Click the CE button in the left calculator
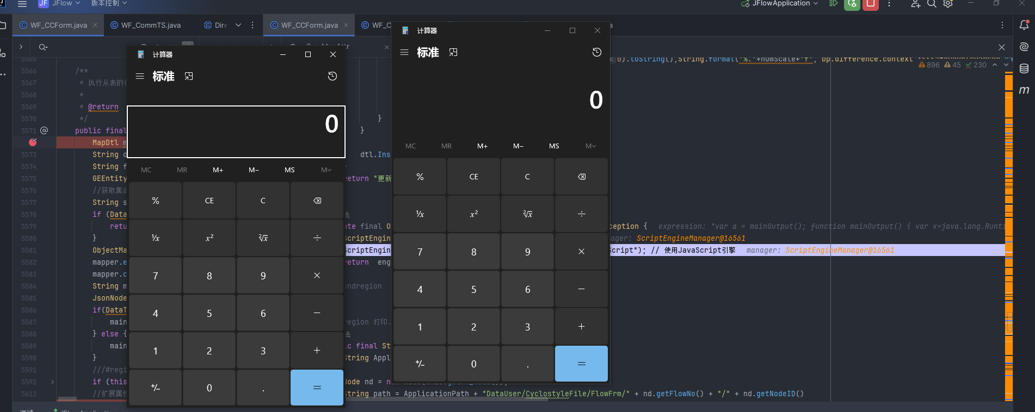Image resolution: width=1035 pixels, height=412 pixels. pyautogui.click(x=210, y=201)
